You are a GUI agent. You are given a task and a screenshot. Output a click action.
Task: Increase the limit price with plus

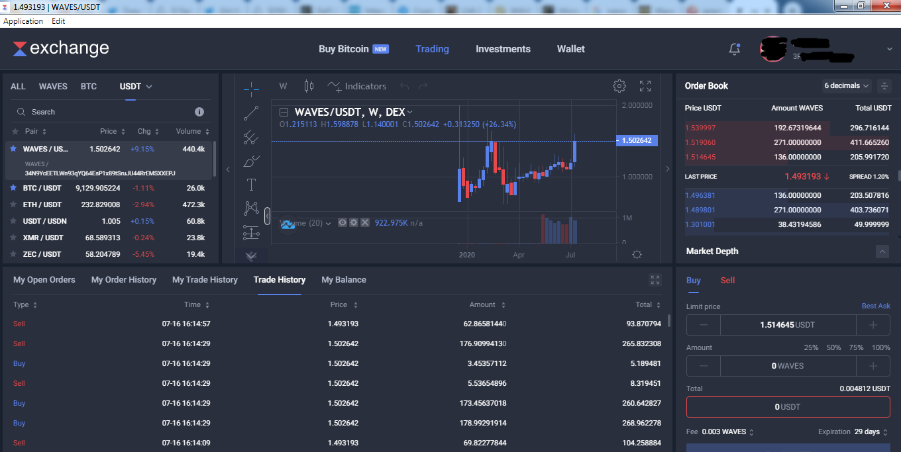pyautogui.click(x=873, y=325)
